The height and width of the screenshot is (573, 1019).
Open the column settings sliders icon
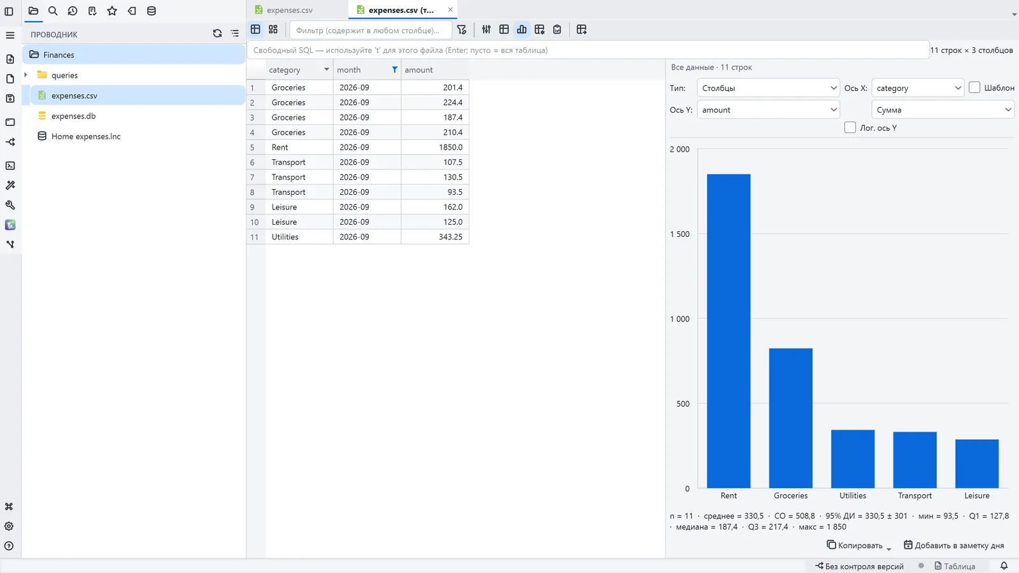click(487, 29)
